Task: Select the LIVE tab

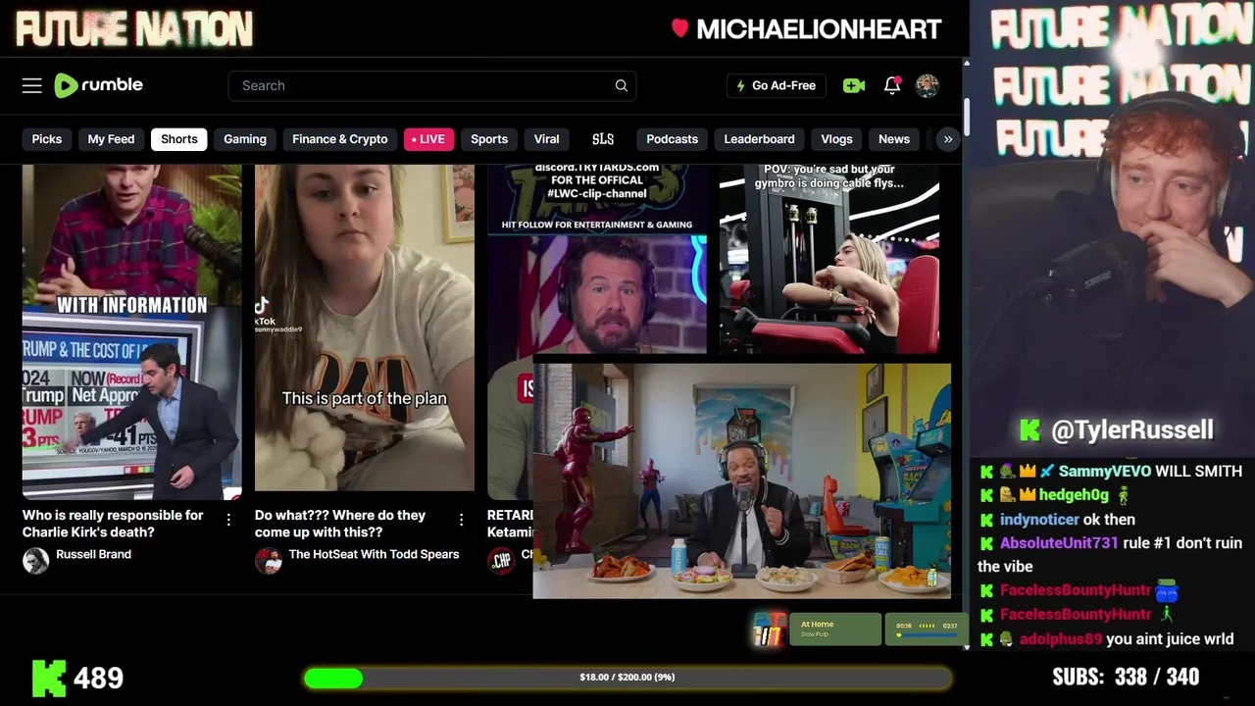Action: (x=428, y=139)
